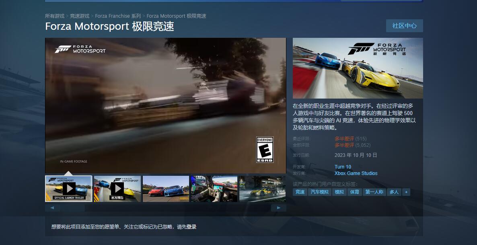Click the right arrow of thumbnail strip

(x=279, y=208)
